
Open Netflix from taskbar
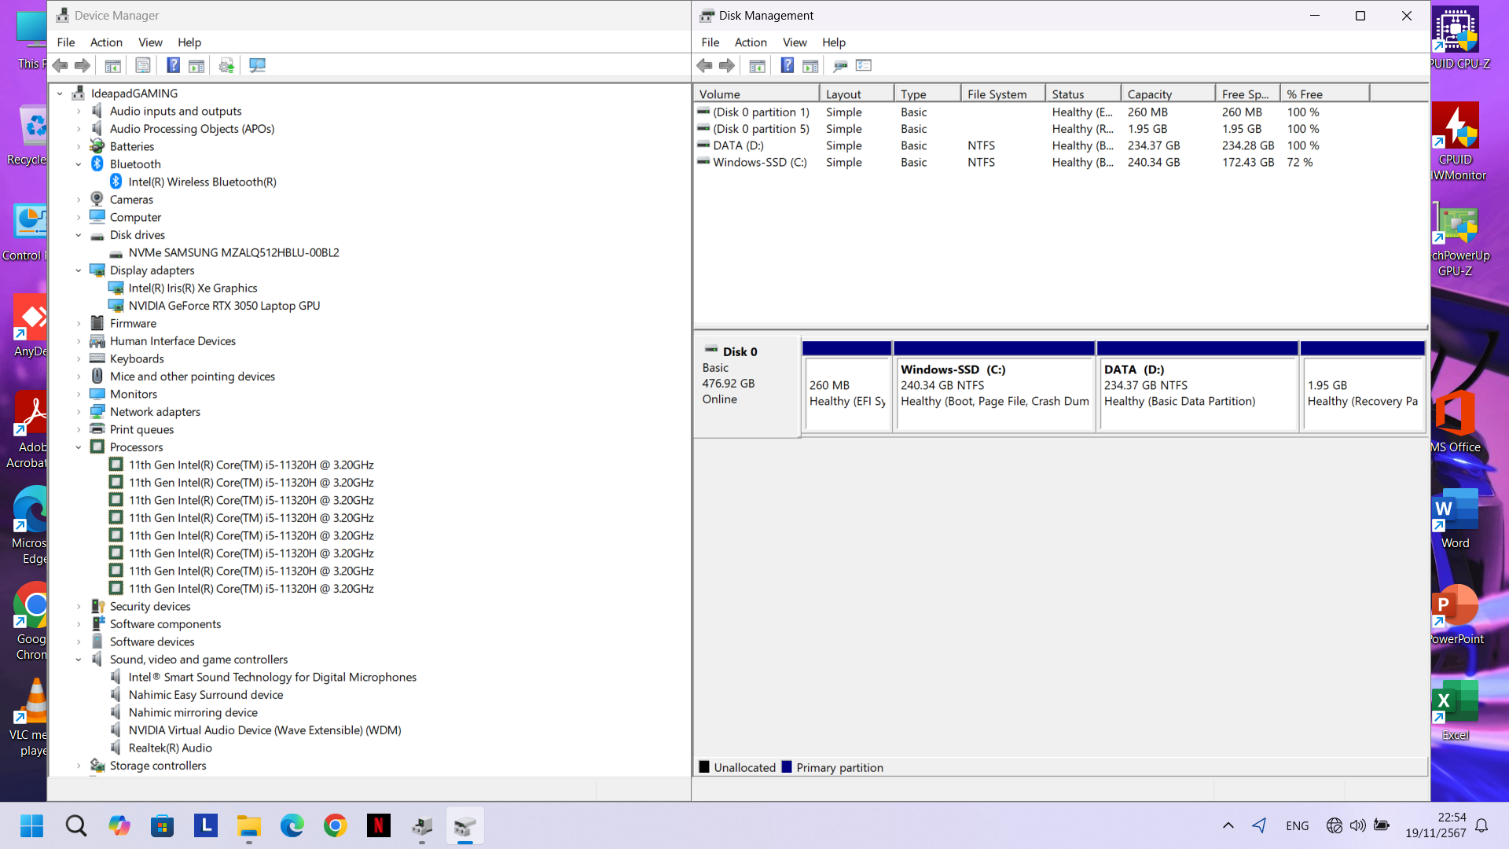point(379,825)
